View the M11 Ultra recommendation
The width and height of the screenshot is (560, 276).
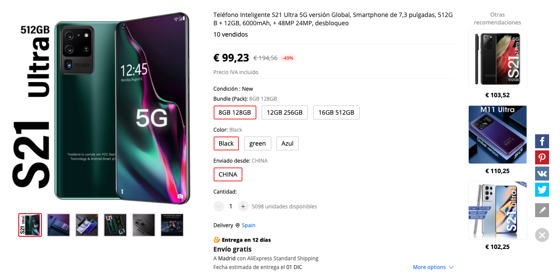tap(498, 135)
